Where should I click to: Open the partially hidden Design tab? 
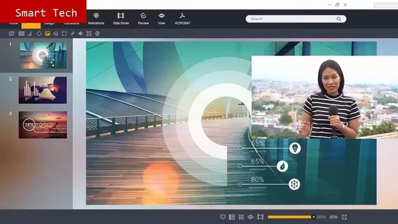[49, 24]
